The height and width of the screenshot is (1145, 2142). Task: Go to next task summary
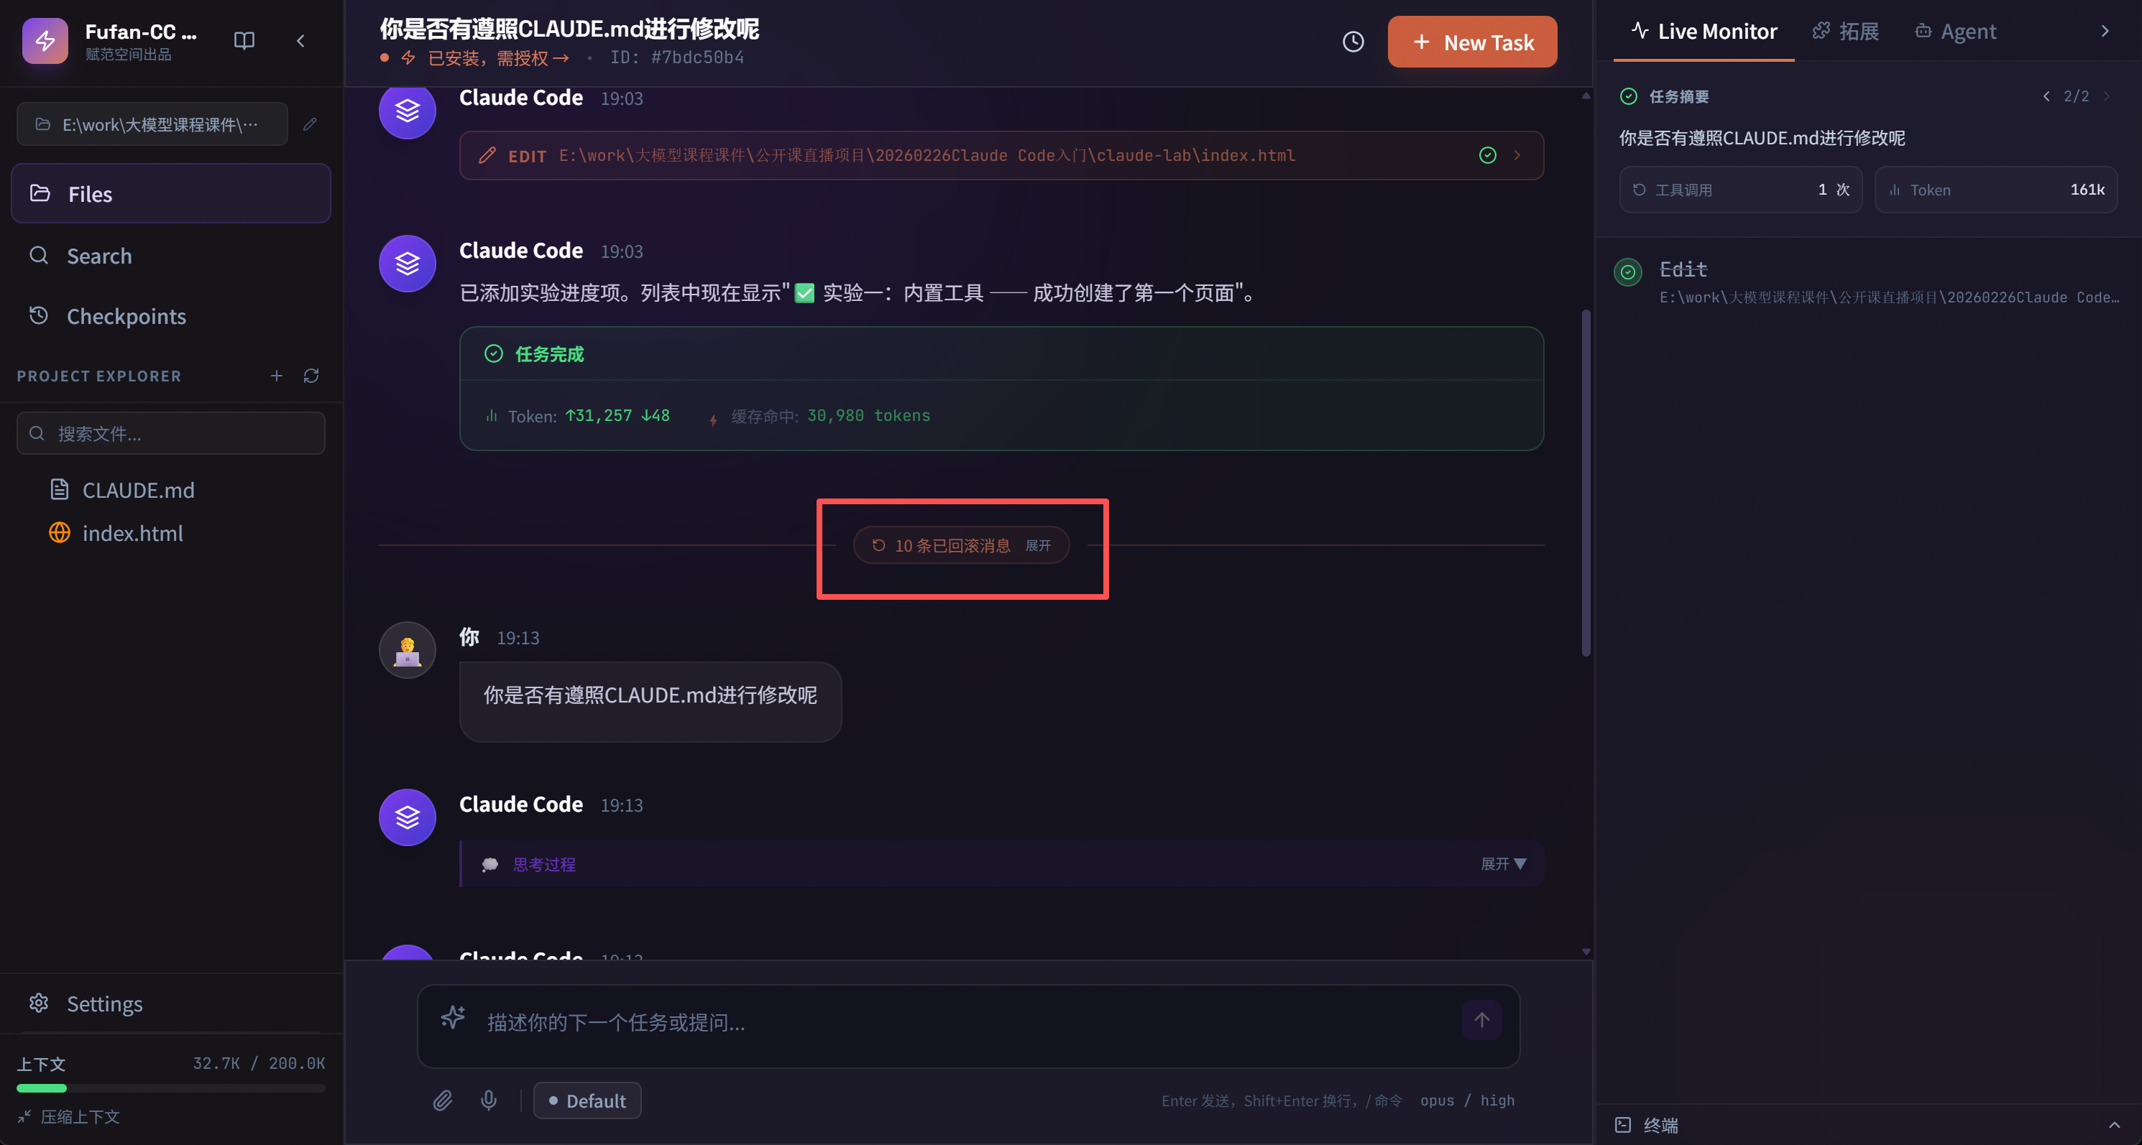click(2107, 96)
